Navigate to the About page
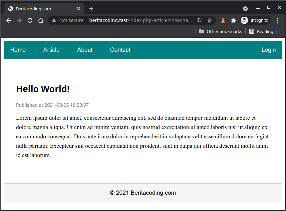 point(85,50)
